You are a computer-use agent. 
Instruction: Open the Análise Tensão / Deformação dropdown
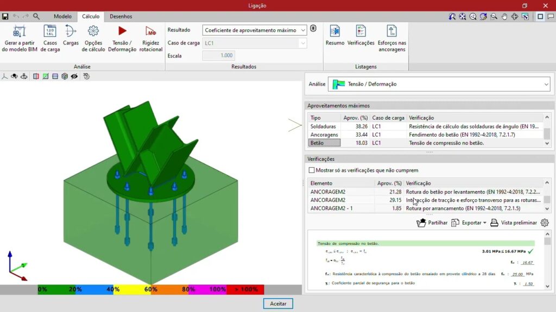546,84
